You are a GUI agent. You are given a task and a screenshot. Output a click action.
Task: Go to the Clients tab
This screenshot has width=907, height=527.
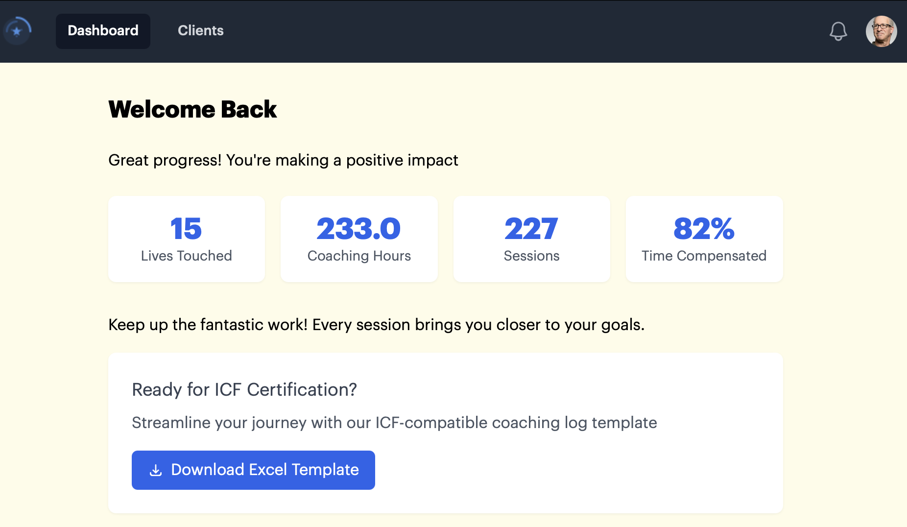[x=200, y=31]
